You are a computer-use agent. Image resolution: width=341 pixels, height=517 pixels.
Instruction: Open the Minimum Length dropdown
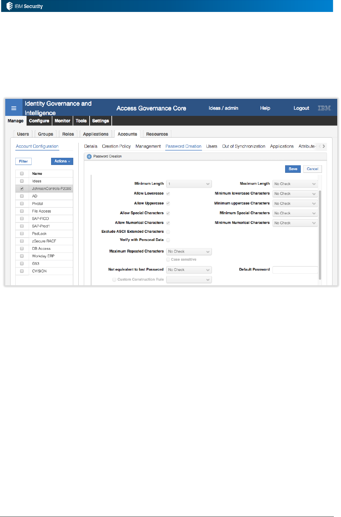coord(189,184)
